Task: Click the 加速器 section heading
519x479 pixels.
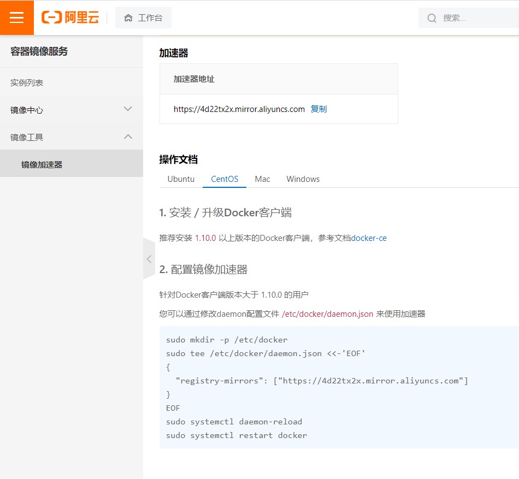Action: [x=174, y=53]
